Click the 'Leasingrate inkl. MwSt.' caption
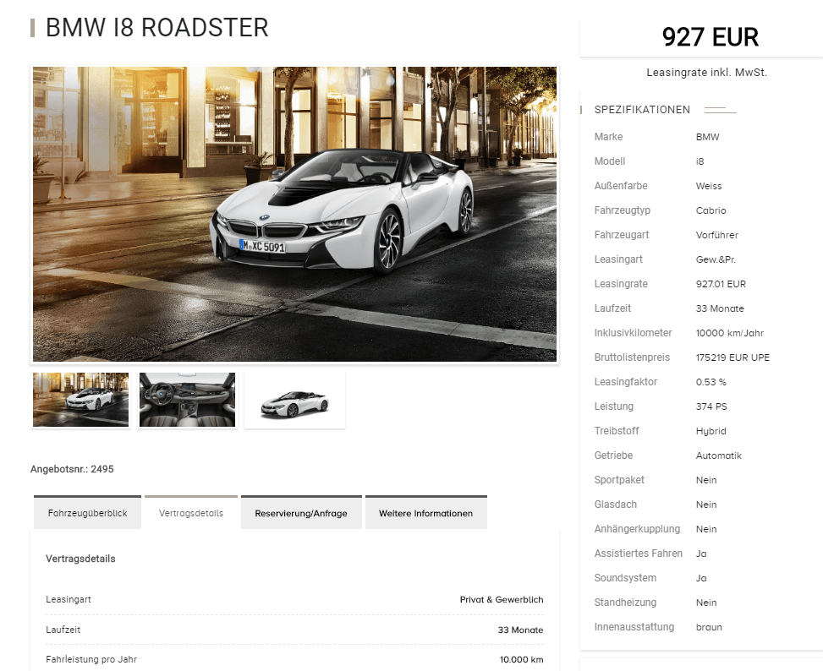Image resolution: width=823 pixels, height=671 pixels. (x=706, y=73)
